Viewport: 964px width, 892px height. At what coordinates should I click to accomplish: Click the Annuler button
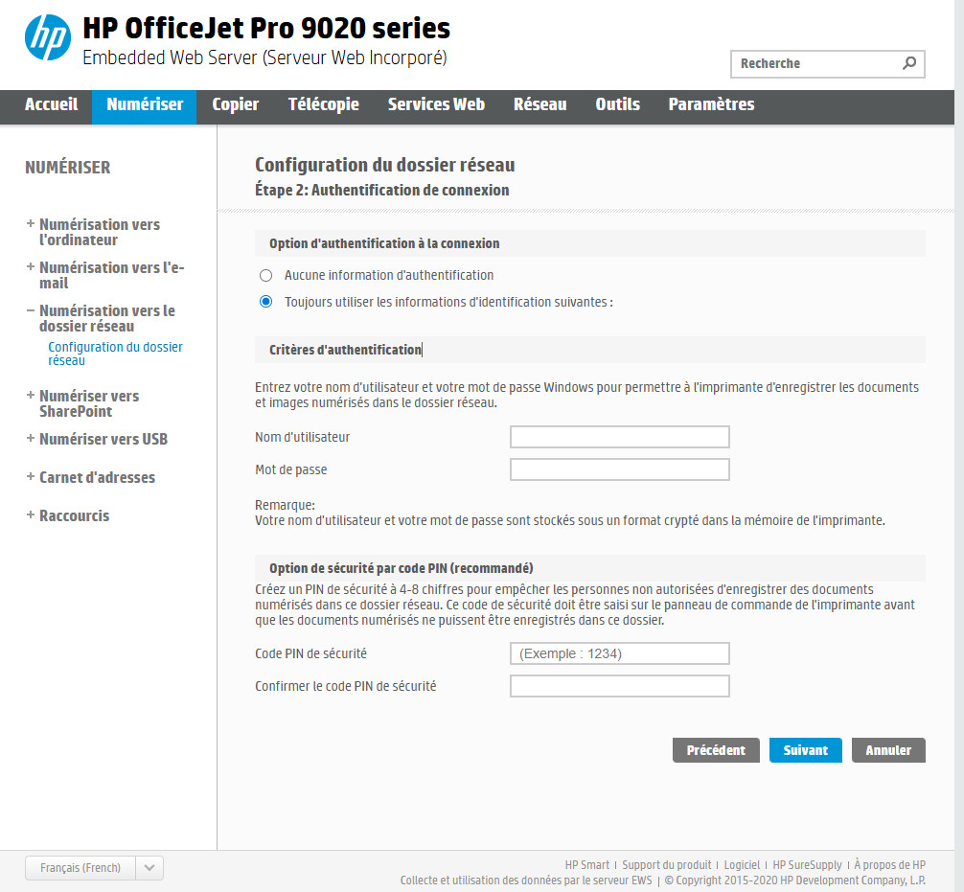[888, 750]
